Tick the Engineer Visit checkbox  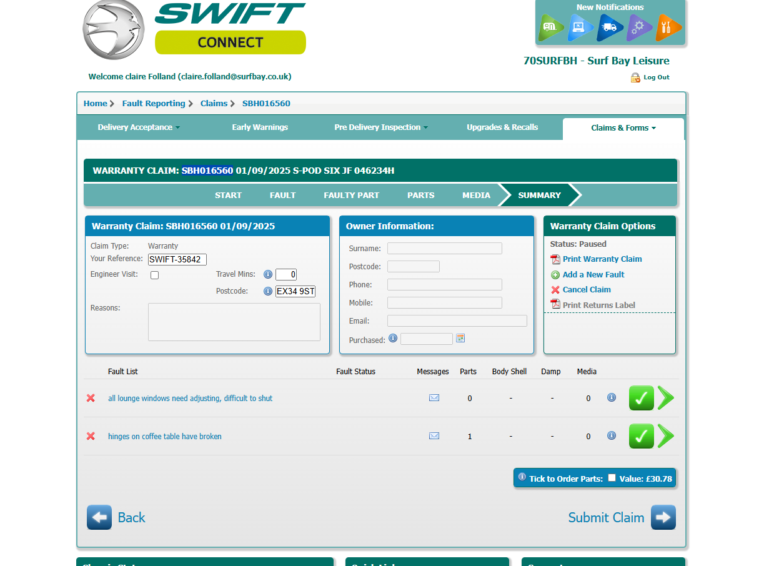(x=155, y=276)
